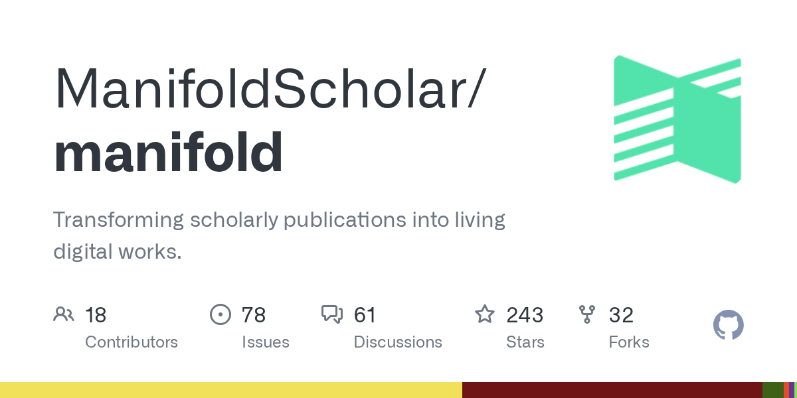Click the yellow language bar segment

point(230,390)
